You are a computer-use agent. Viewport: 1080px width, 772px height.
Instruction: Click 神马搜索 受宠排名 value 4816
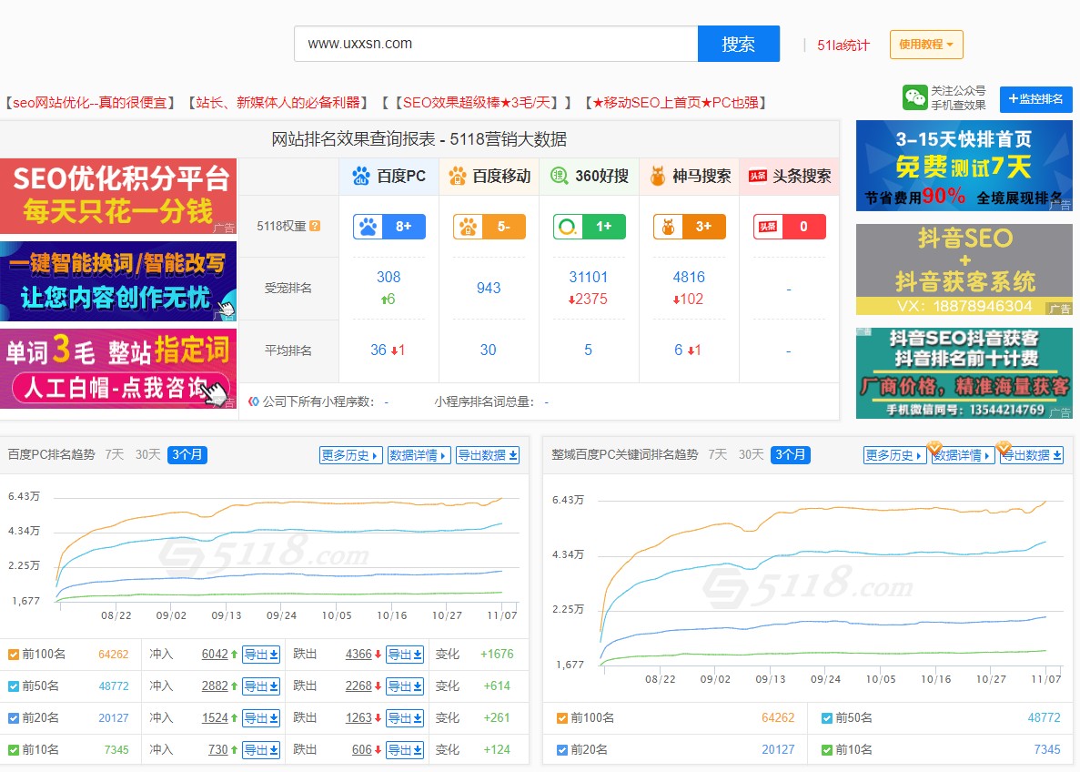tap(689, 277)
